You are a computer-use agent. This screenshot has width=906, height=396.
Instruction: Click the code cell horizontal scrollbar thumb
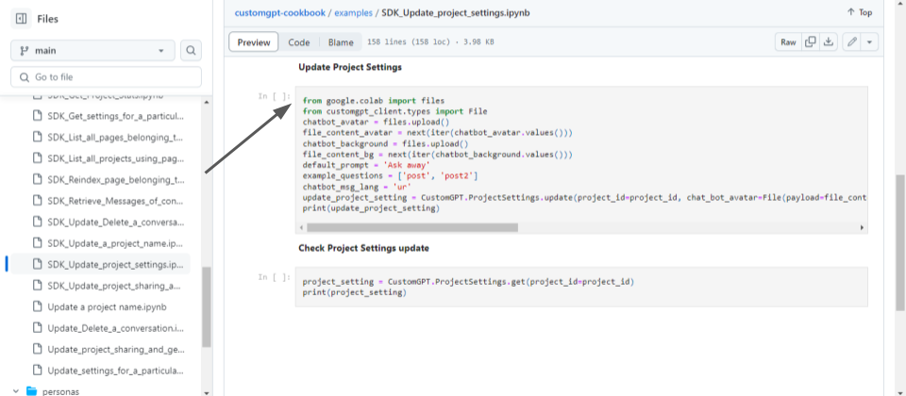click(412, 227)
